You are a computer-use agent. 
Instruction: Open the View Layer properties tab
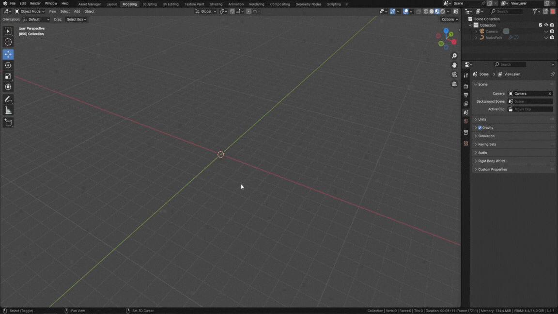point(466,104)
